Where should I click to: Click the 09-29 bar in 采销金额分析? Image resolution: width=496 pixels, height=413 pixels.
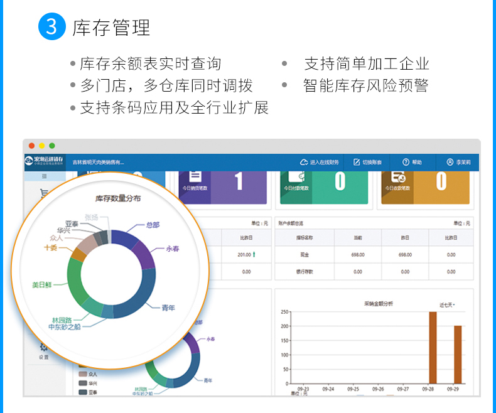pos(458,355)
